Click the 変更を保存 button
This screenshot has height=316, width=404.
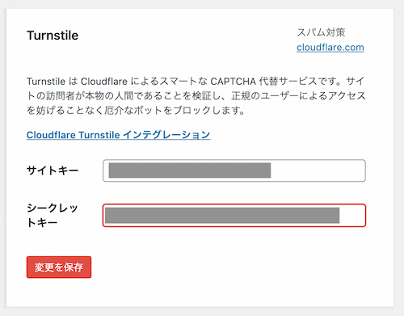(x=59, y=267)
